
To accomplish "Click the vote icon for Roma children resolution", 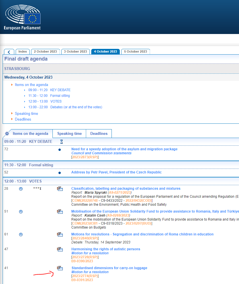I will (60, 235).
